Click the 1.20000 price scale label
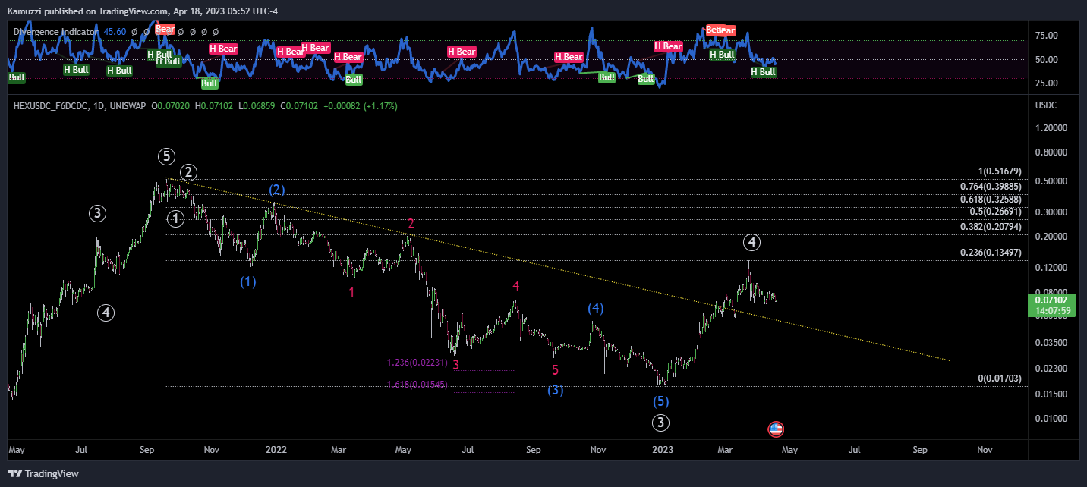This screenshot has width=1087, height=487. (1051, 128)
